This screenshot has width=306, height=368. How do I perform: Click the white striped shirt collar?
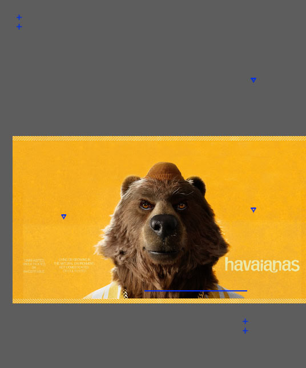click(x=103, y=291)
